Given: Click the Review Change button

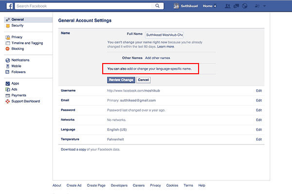Looking at the screenshot, I should (x=121, y=80).
